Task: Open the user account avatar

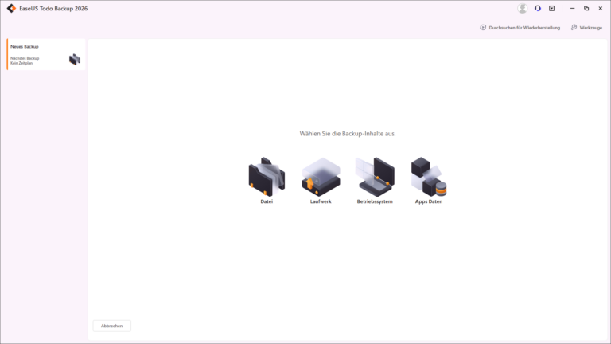Action: (523, 8)
